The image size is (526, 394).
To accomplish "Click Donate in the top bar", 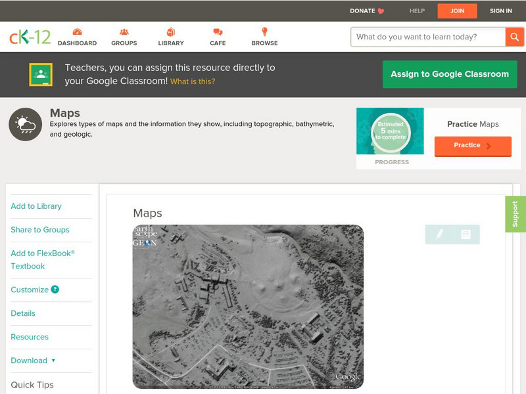I will pyautogui.click(x=367, y=11).
